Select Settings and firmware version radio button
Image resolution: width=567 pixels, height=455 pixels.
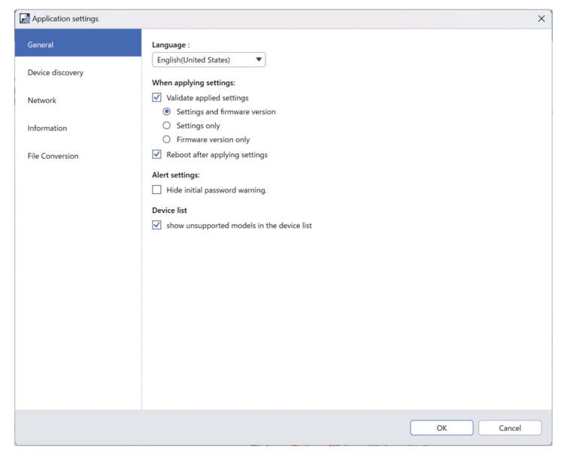167,112
